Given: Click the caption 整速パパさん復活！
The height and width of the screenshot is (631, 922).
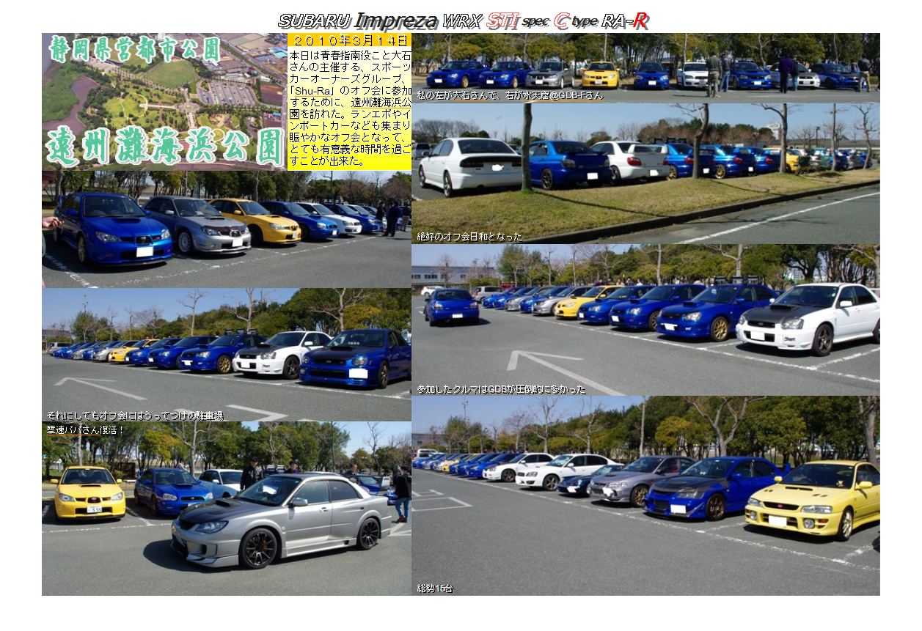Looking at the screenshot, I should point(85,429).
